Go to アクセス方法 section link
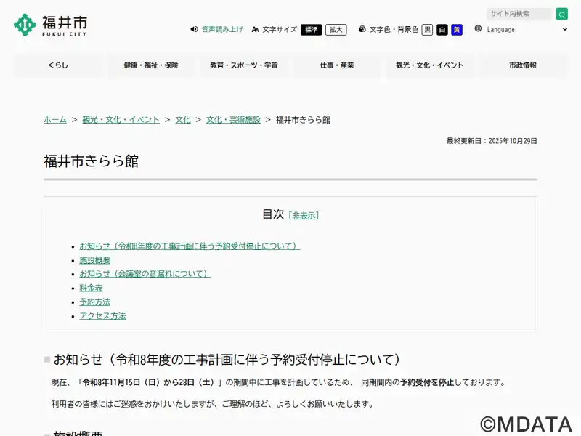This screenshot has width=581, height=436. click(x=102, y=316)
